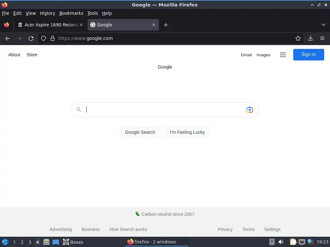Open the Images link

tap(263, 55)
